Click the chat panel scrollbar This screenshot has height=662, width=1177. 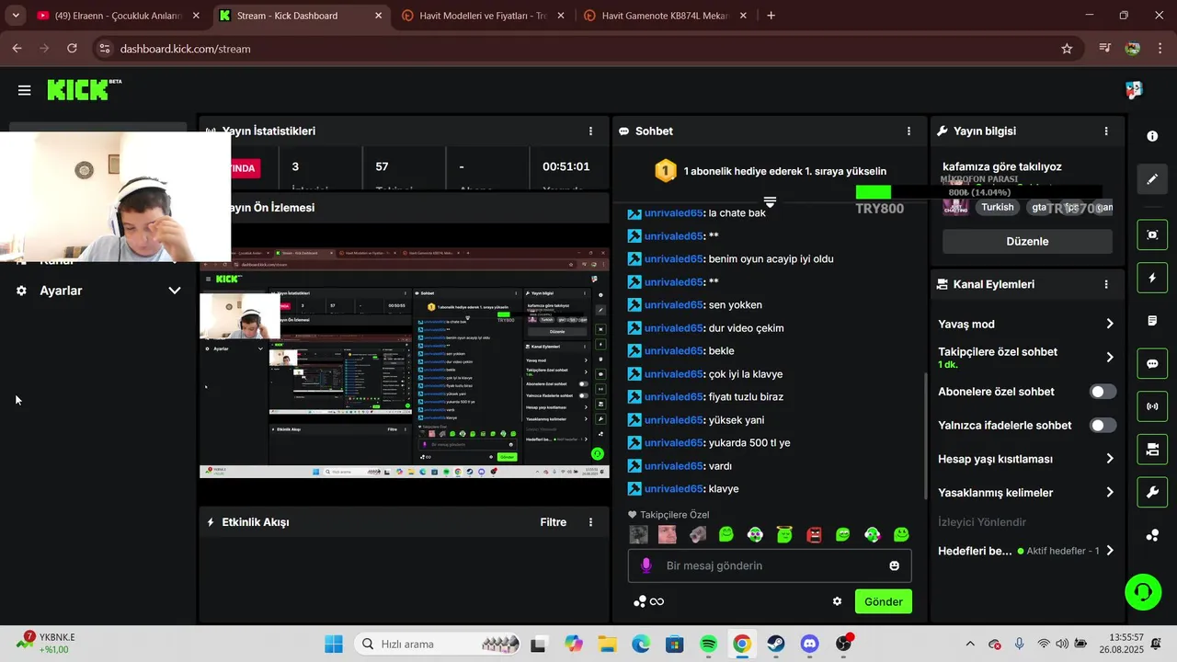(x=926, y=436)
